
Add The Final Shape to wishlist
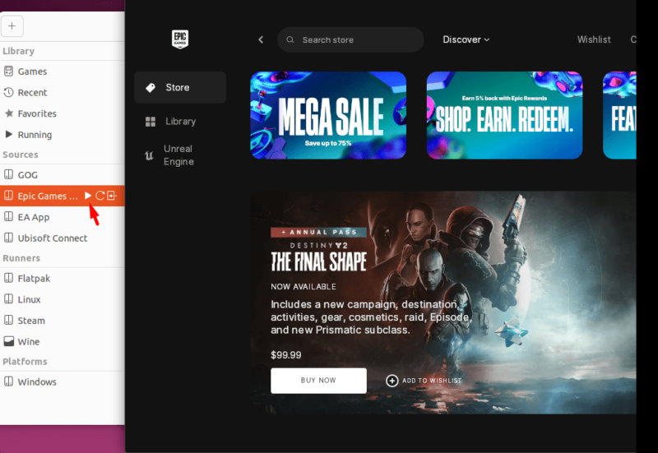tap(424, 381)
